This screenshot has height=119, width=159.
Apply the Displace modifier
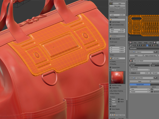(x=136, y=56)
